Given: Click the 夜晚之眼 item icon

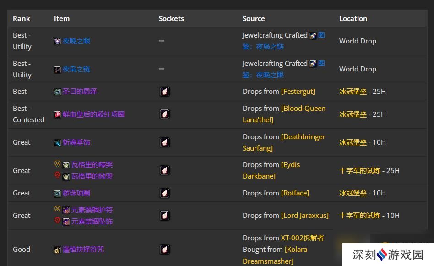Looking at the screenshot, I should point(57,41).
